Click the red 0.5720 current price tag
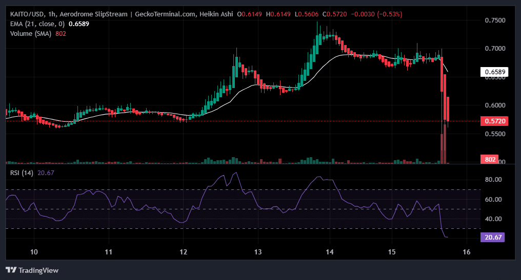Image resolution: width=521 pixels, height=280 pixels. (x=494, y=121)
